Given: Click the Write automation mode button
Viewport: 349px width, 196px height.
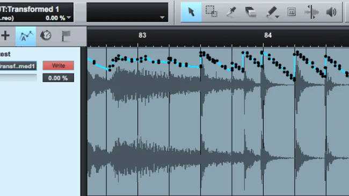Looking at the screenshot, I should [59, 66].
